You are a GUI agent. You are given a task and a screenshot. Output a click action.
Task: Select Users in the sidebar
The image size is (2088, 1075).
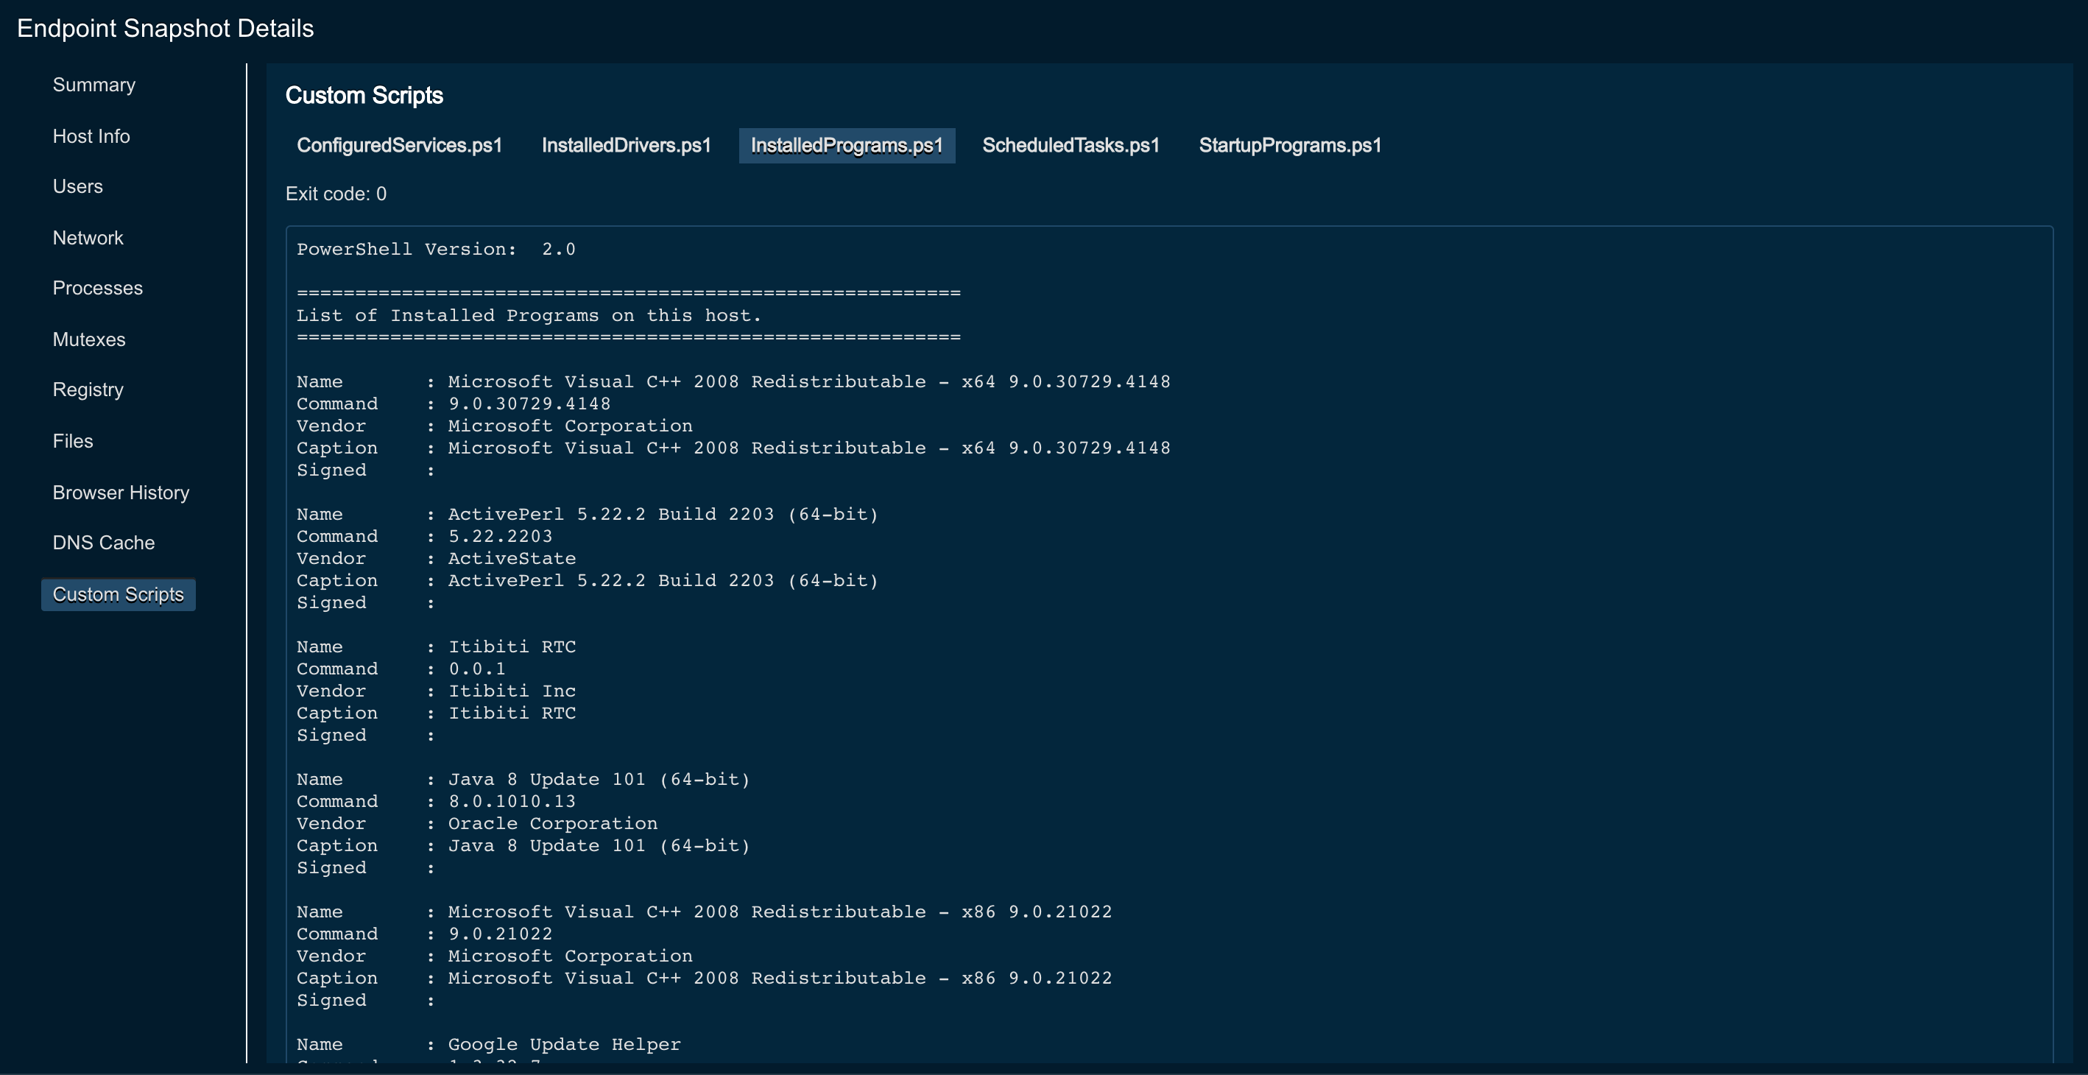78,186
